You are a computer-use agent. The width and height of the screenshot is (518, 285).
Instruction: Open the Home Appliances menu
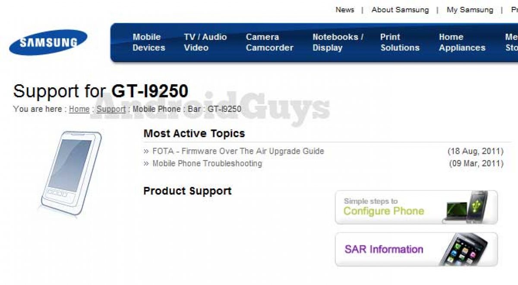(x=462, y=42)
